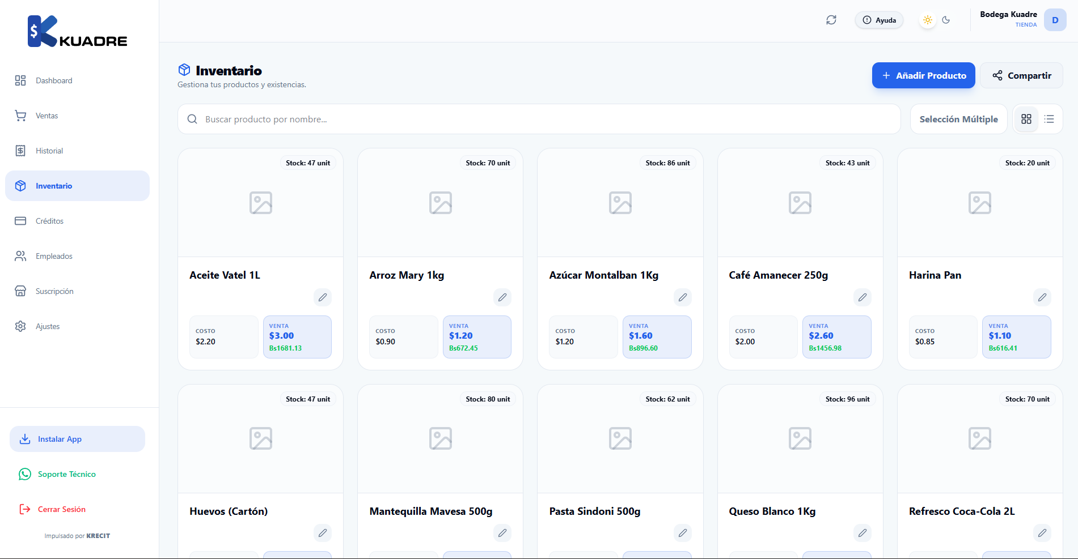Click Café Amanecer 250g image placeholder
Image resolution: width=1078 pixels, height=559 pixels.
point(800,203)
